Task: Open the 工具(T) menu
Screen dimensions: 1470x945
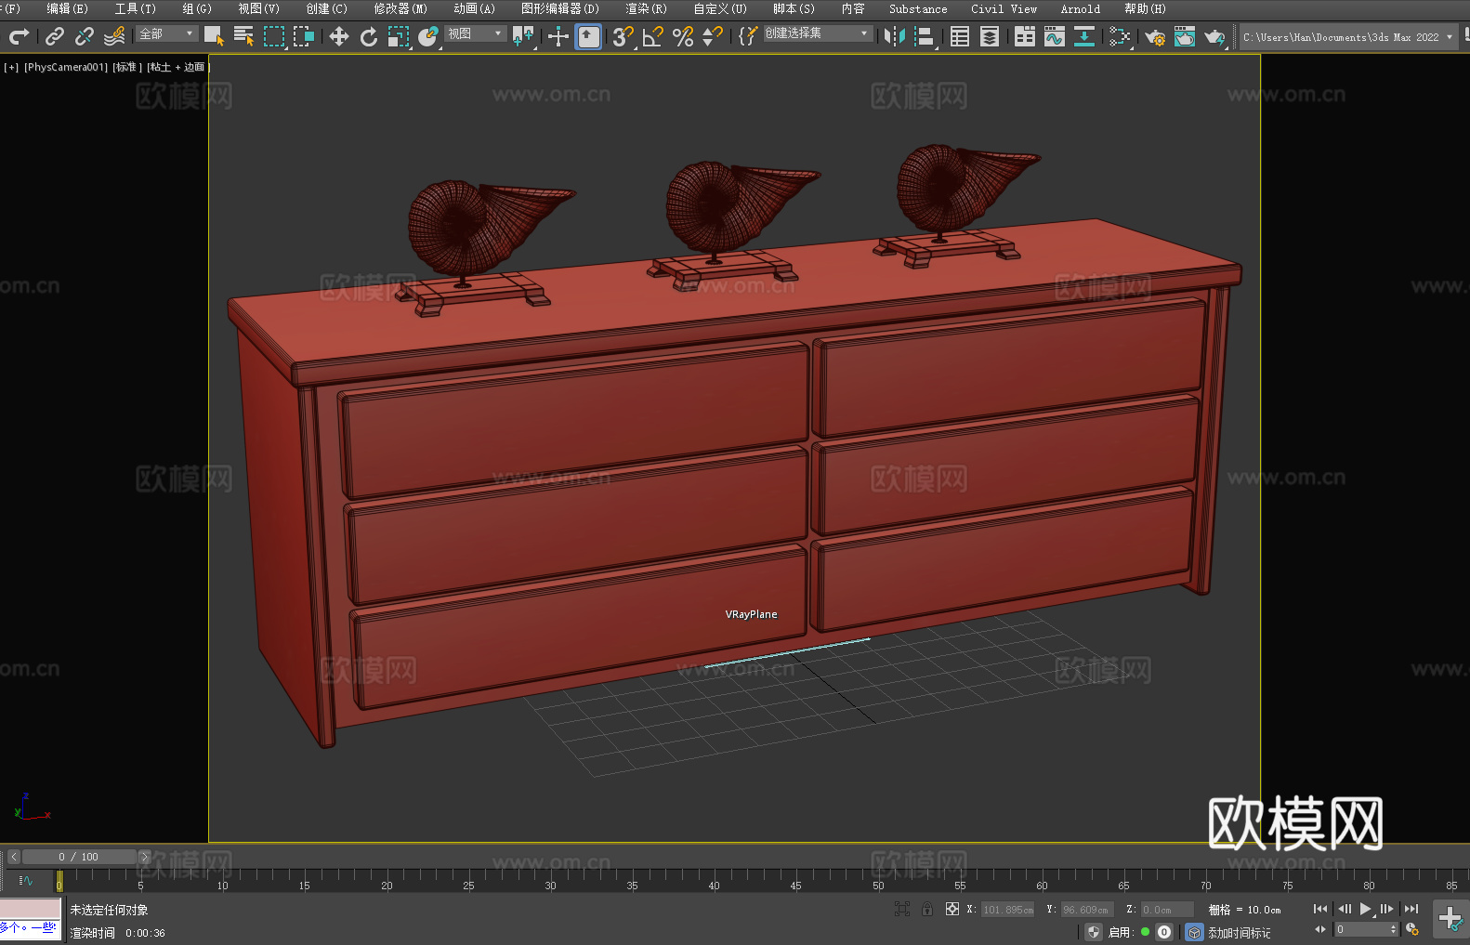Action: tap(136, 8)
